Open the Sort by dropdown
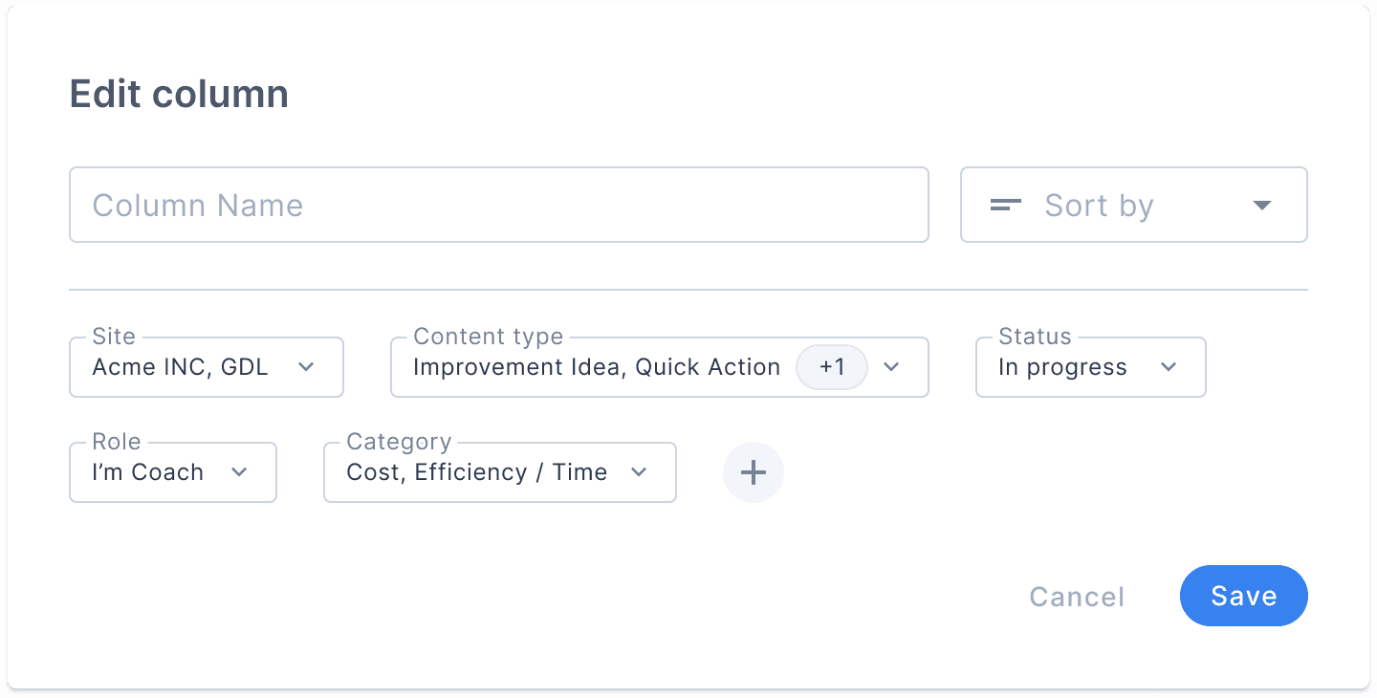This screenshot has height=698, width=1377. tap(1134, 206)
